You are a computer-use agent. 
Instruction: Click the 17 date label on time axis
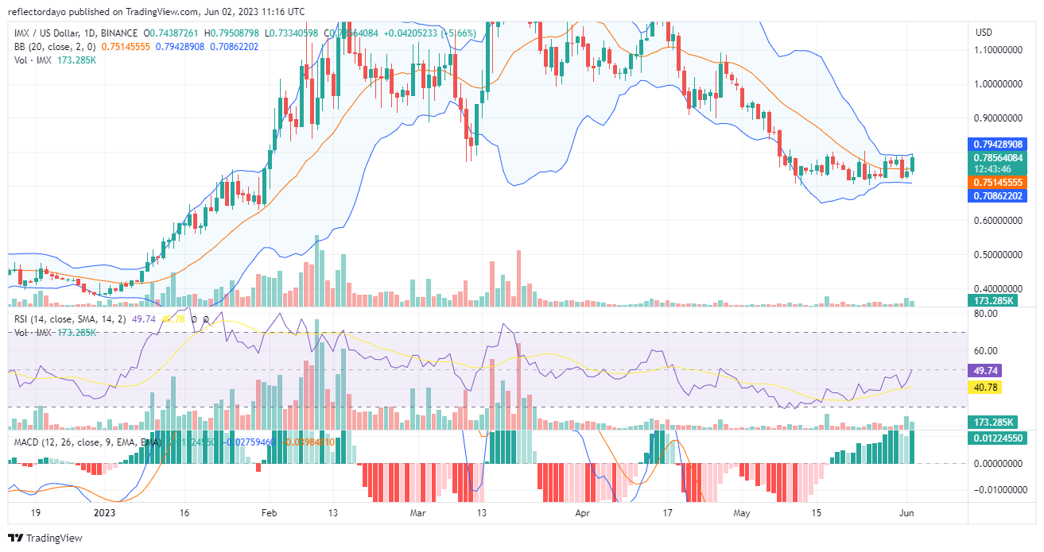(x=668, y=512)
